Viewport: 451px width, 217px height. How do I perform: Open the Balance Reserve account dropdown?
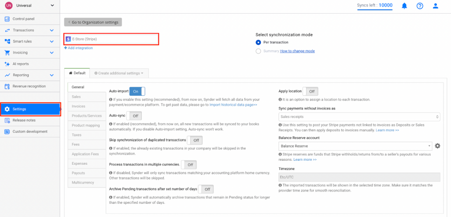pos(355,146)
